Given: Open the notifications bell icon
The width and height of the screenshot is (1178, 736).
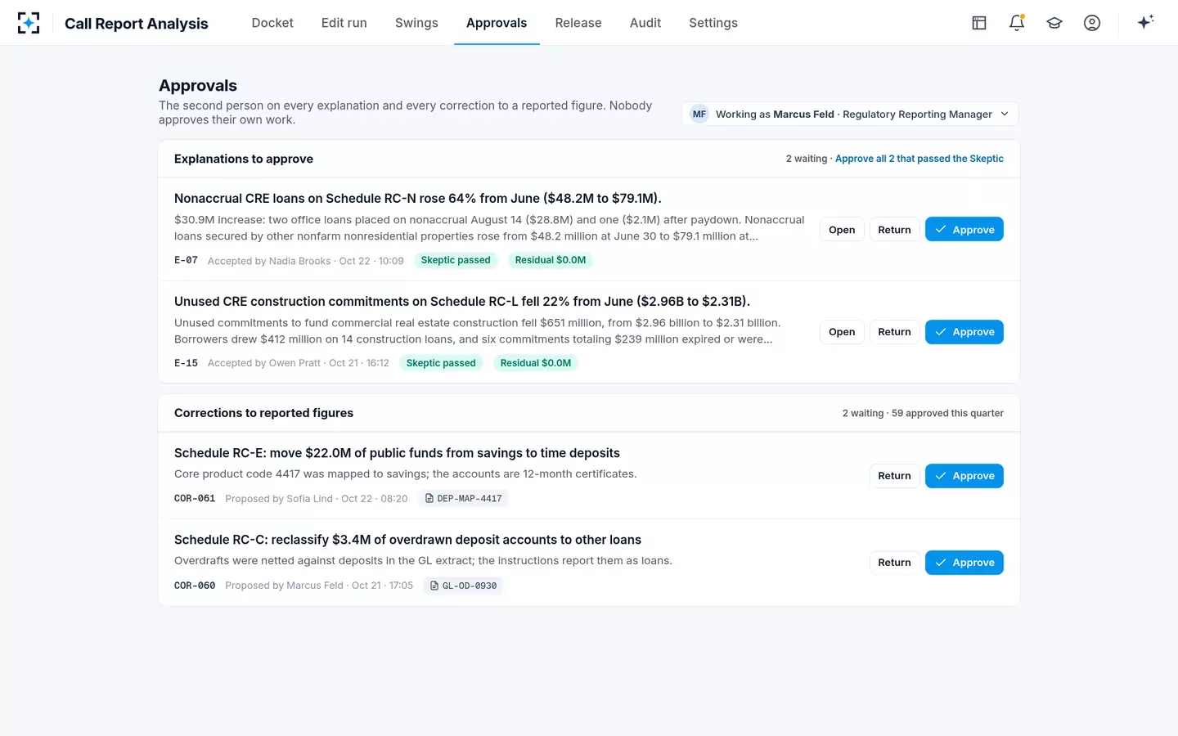Looking at the screenshot, I should (1017, 23).
